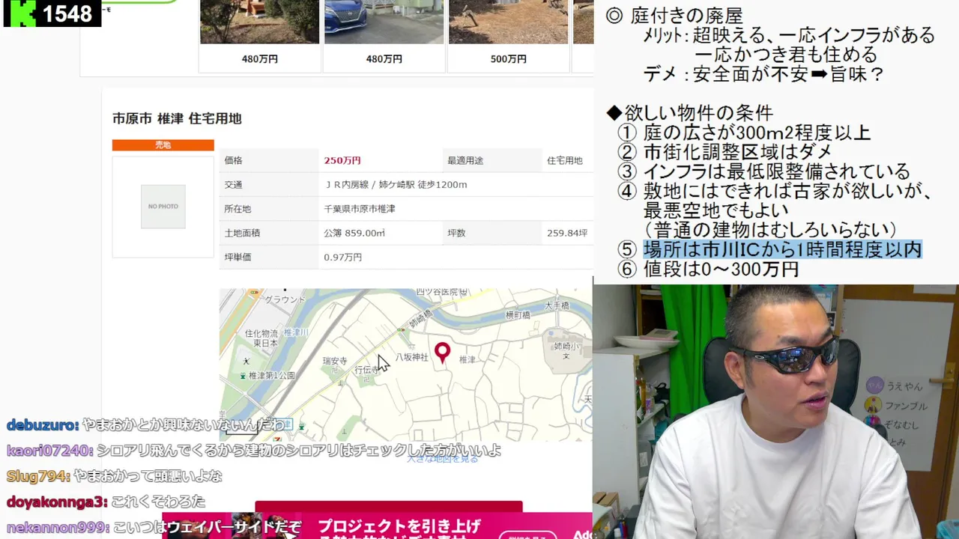The width and height of the screenshot is (959, 539).
Task: Click the highlighted text 場所は市川ICから1時間程度以内
Action: coord(782,249)
